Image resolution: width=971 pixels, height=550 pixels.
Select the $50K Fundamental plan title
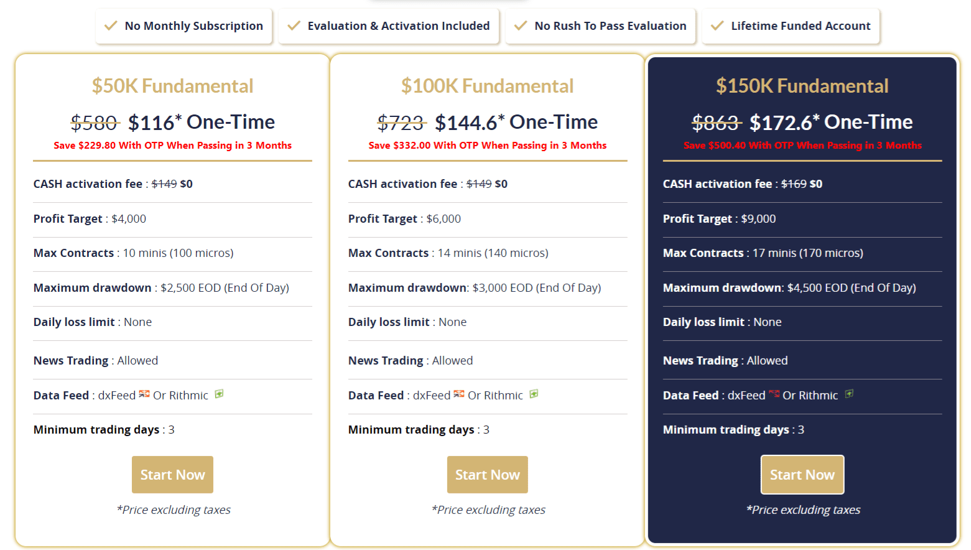click(x=172, y=86)
